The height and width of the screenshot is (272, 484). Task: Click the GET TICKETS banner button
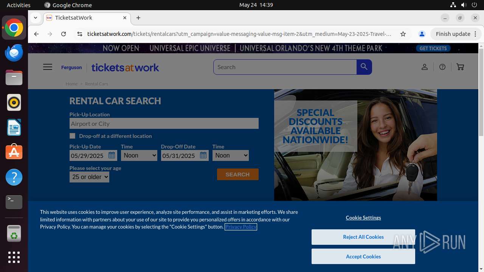tap(433, 48)
